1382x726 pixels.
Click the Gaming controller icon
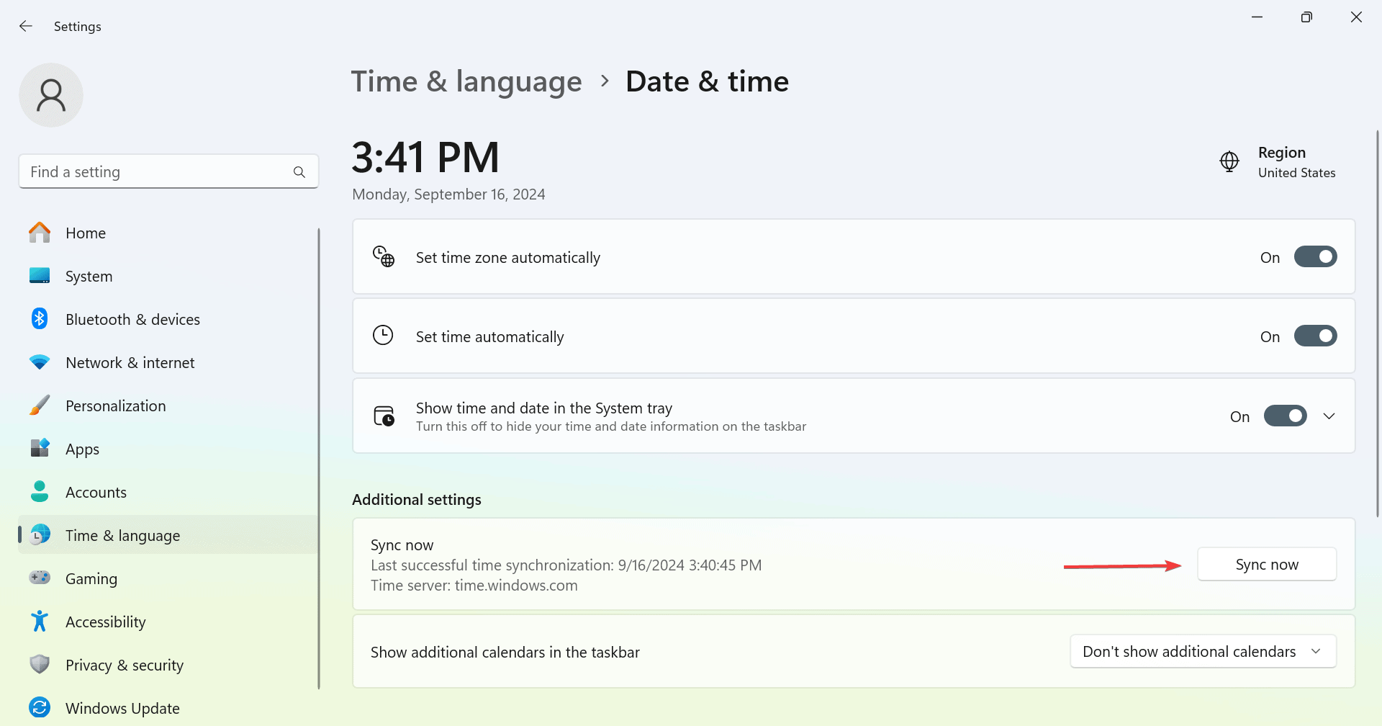click(x=40, y=578)
